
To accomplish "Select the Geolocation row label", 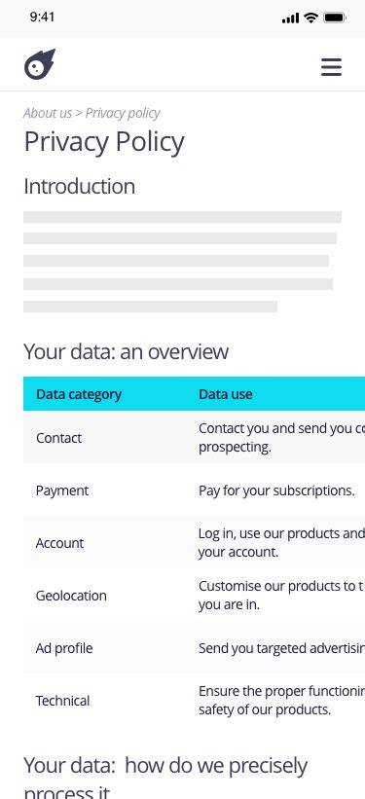I will 71,596.
